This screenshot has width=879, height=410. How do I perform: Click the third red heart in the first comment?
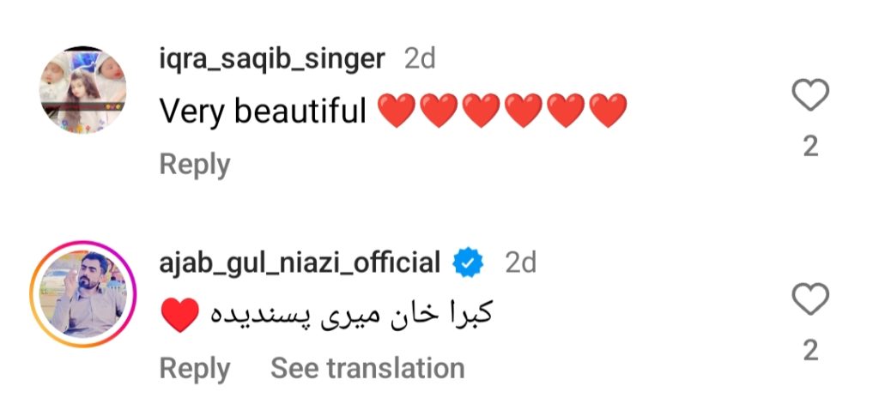pos(482,112)
